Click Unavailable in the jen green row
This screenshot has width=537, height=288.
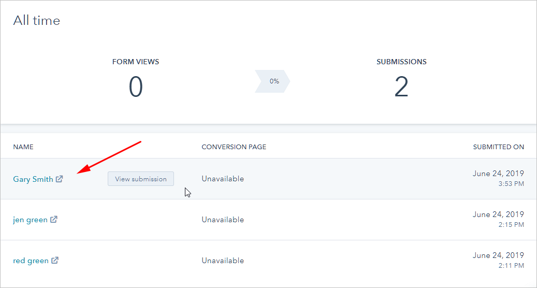[223, 220]
